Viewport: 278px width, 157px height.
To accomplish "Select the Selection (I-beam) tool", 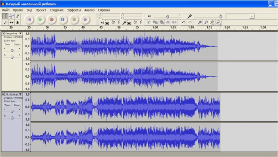I will click(x=6, y=16).
